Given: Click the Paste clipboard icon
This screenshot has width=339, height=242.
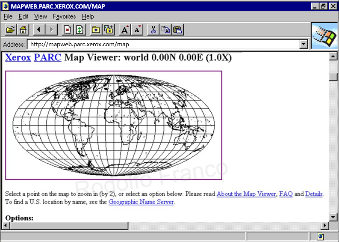Looking at the screenshot, I should coord(178,30).
